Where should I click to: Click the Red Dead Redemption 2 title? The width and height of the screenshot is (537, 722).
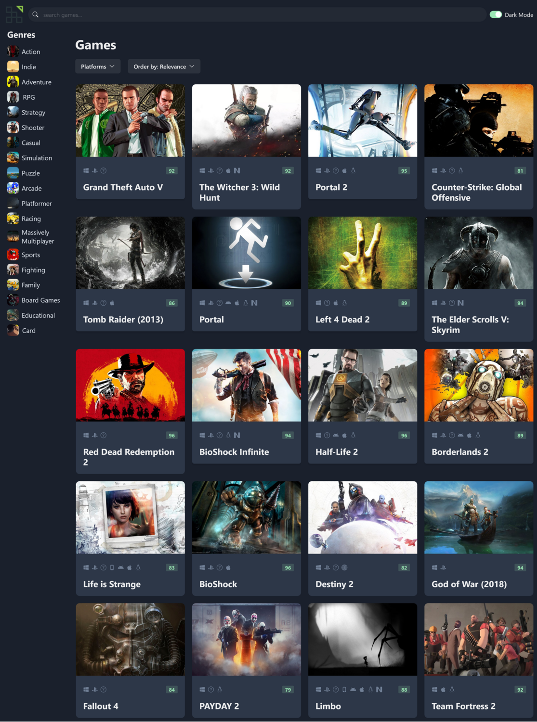pyautogui.click(x=129, y=457)
